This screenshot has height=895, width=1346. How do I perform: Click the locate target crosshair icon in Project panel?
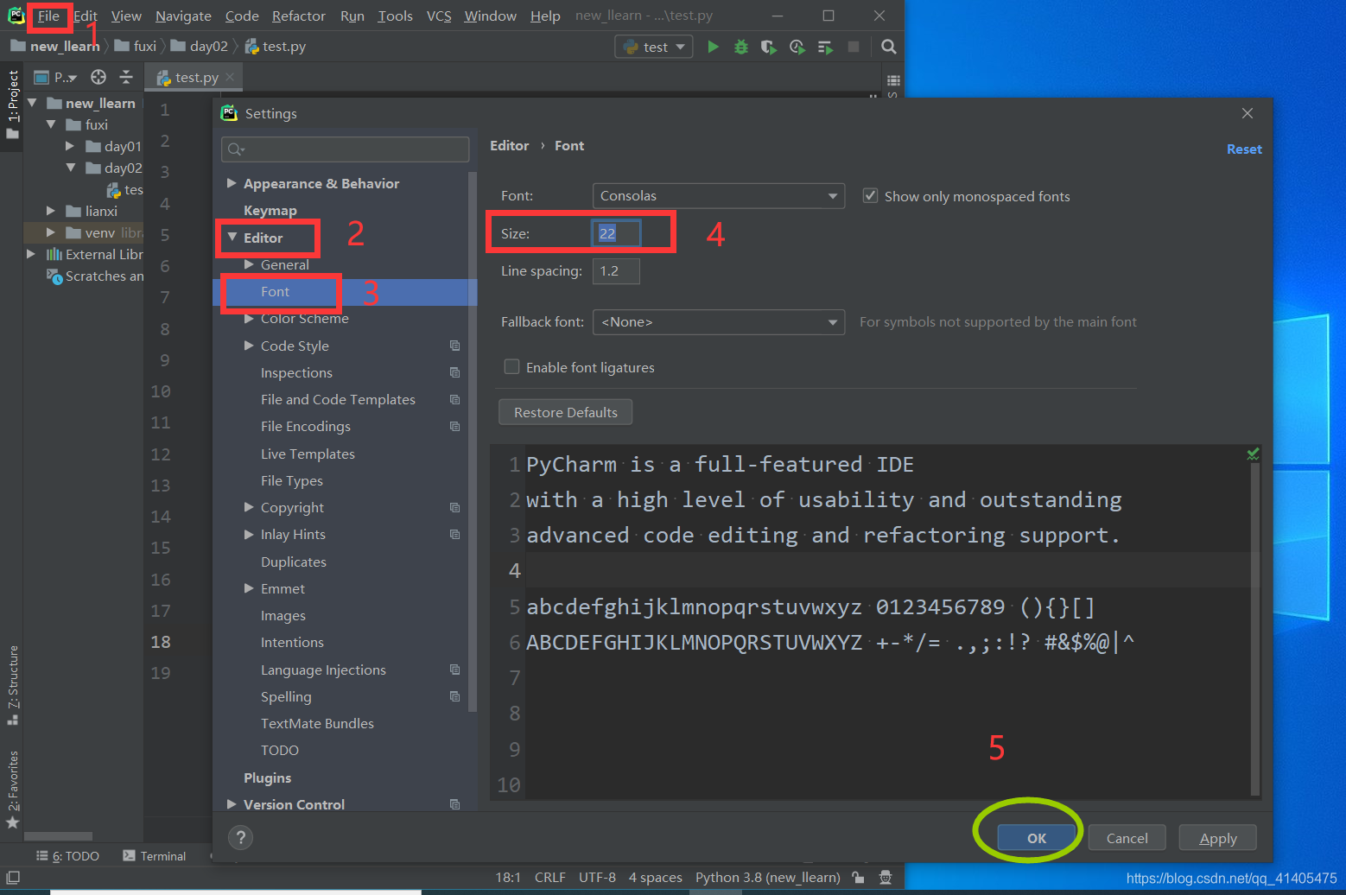(98, 77)
